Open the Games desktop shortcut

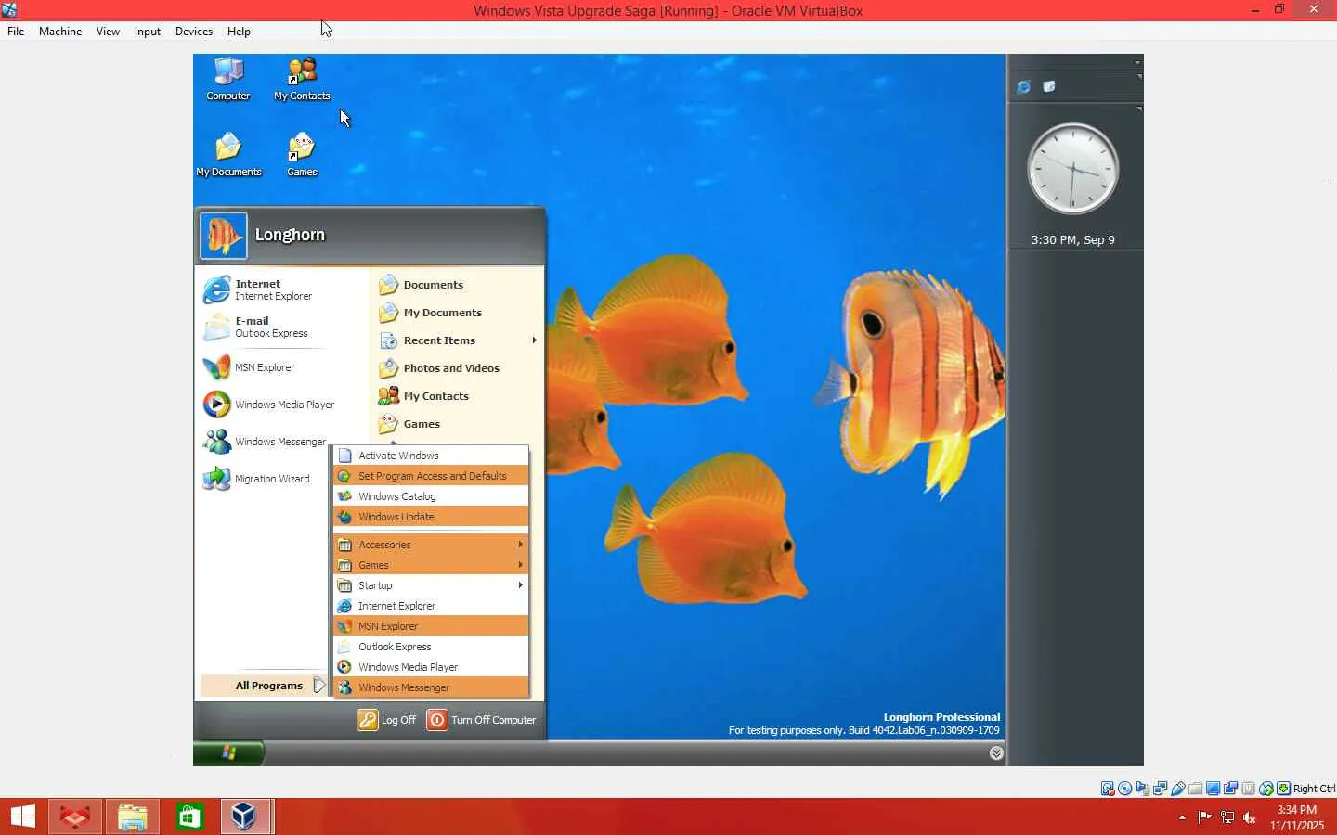tap(302, 155)
